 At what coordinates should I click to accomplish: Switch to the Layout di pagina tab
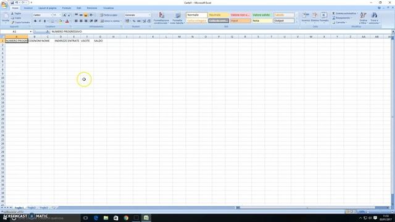click(48, 8)
